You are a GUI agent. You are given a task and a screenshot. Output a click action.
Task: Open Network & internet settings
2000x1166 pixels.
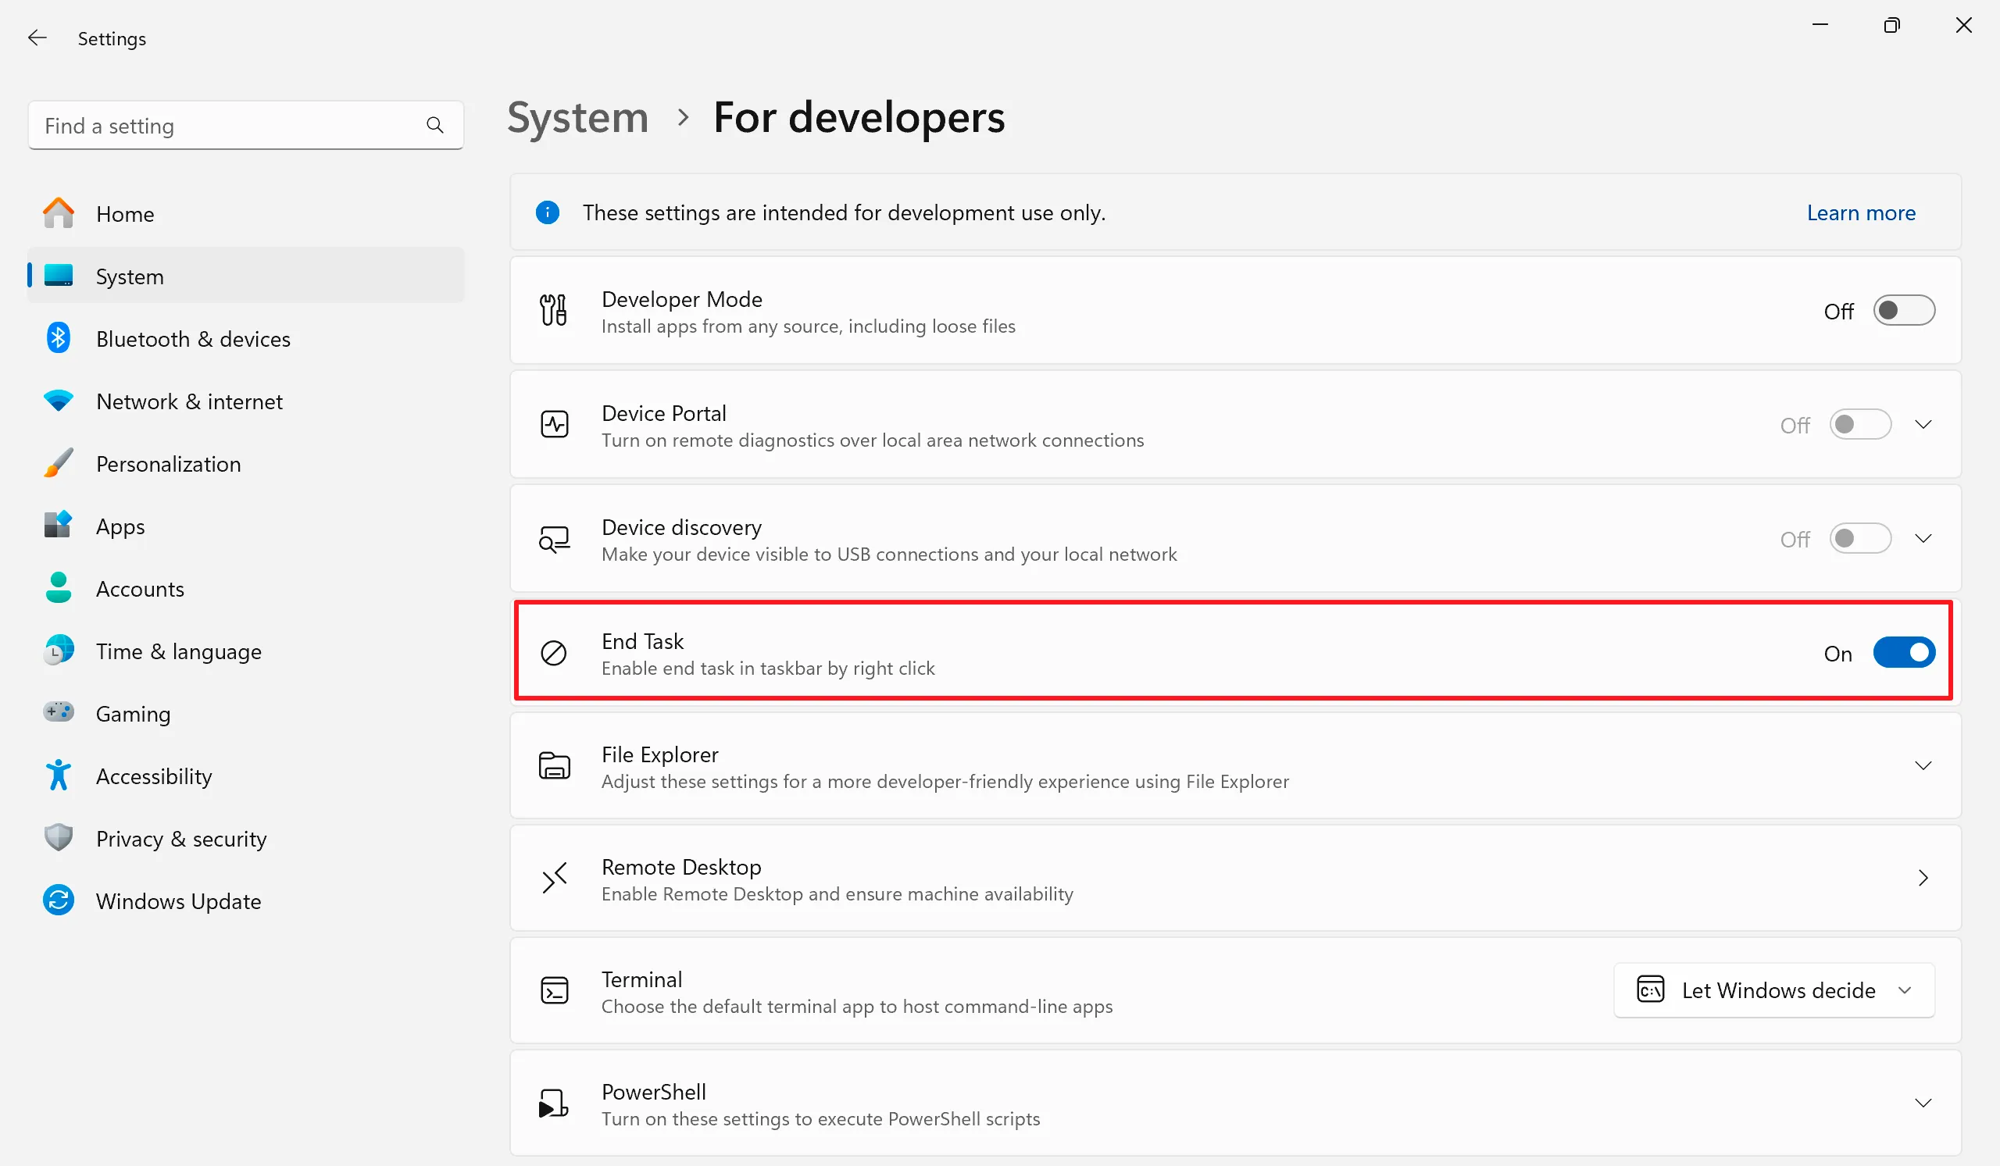click(189, 401)
